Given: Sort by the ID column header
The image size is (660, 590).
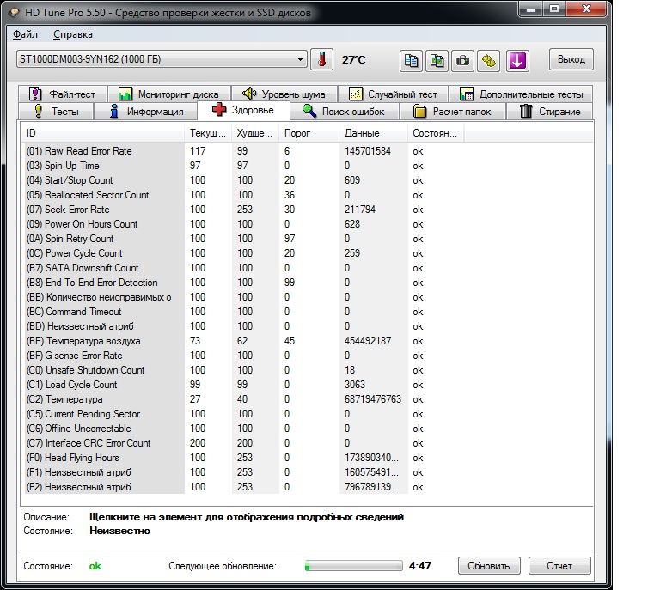Looking at the screenshot, I should click(x=103, y=133).
